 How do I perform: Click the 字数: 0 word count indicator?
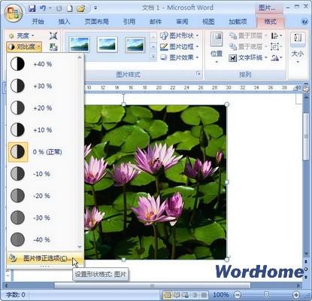pos(16,295)
